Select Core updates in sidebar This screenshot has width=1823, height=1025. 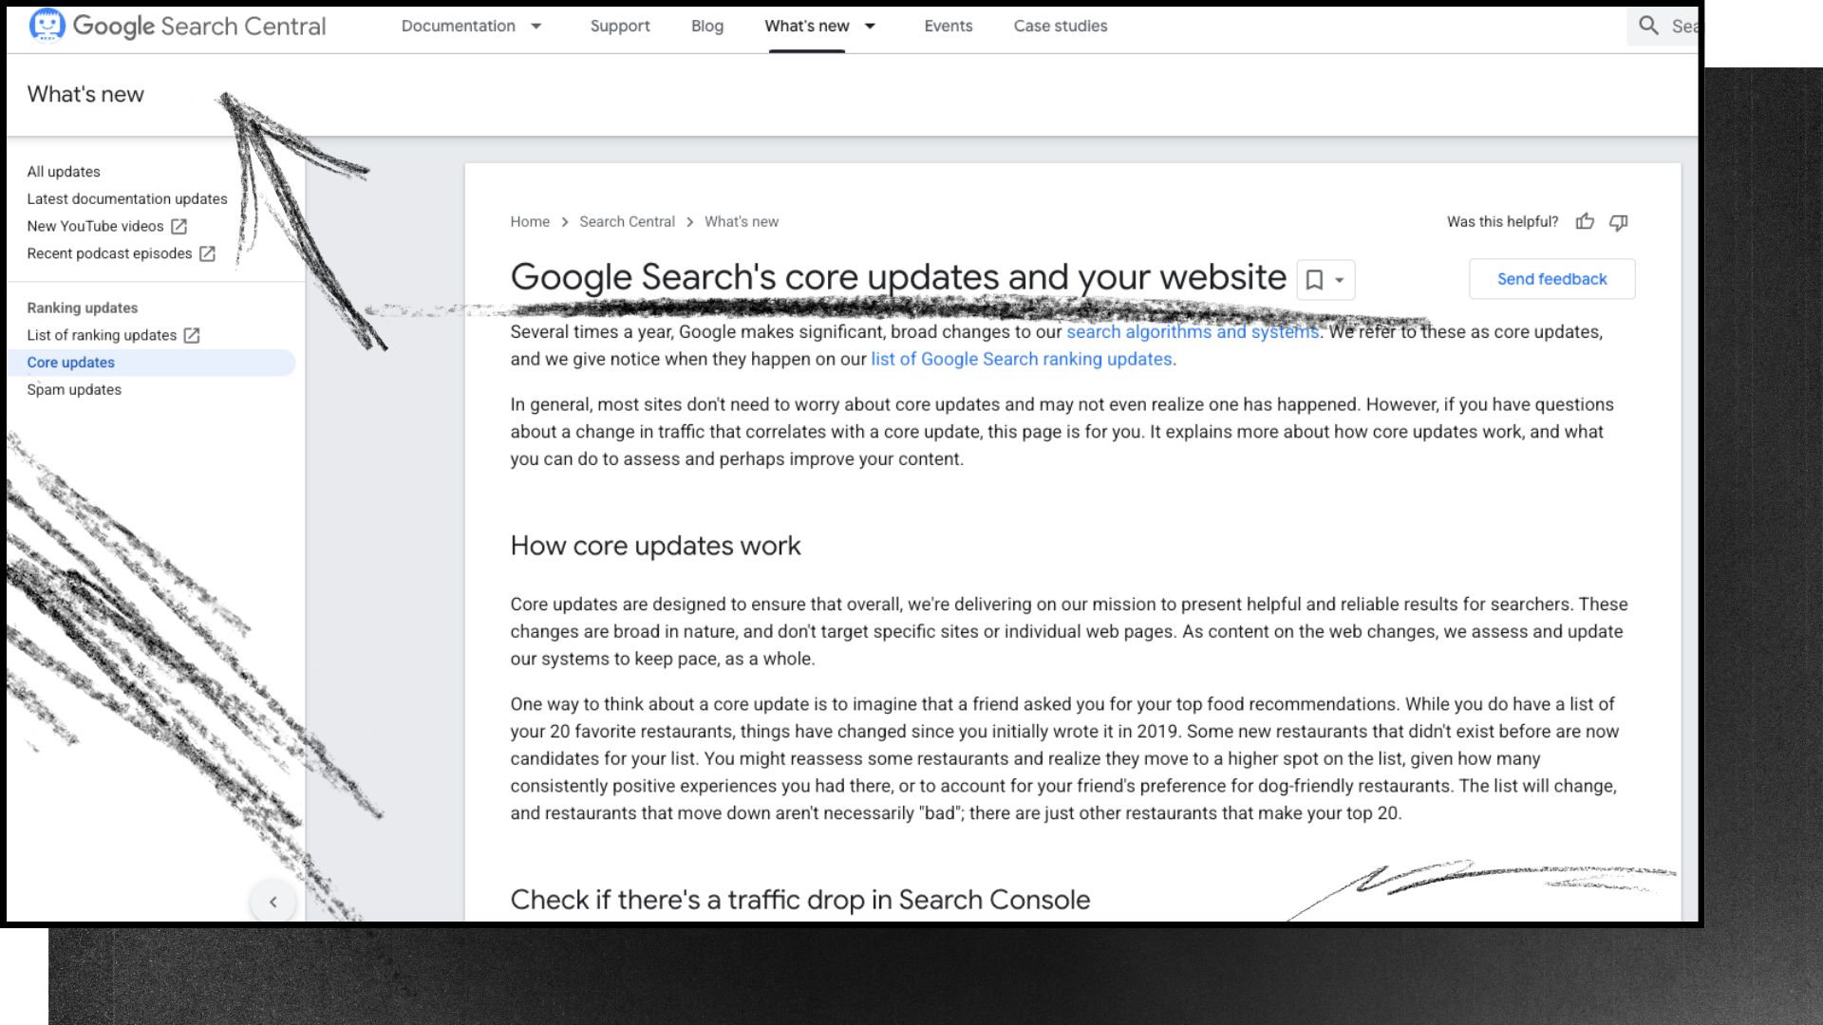[x=152, y=363]
